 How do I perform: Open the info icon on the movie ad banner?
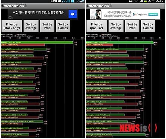(x=10, y=18)
